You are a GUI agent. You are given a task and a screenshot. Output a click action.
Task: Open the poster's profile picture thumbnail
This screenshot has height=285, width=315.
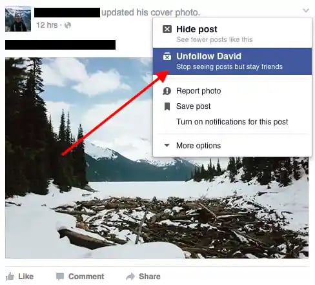(x=18, y=19)
